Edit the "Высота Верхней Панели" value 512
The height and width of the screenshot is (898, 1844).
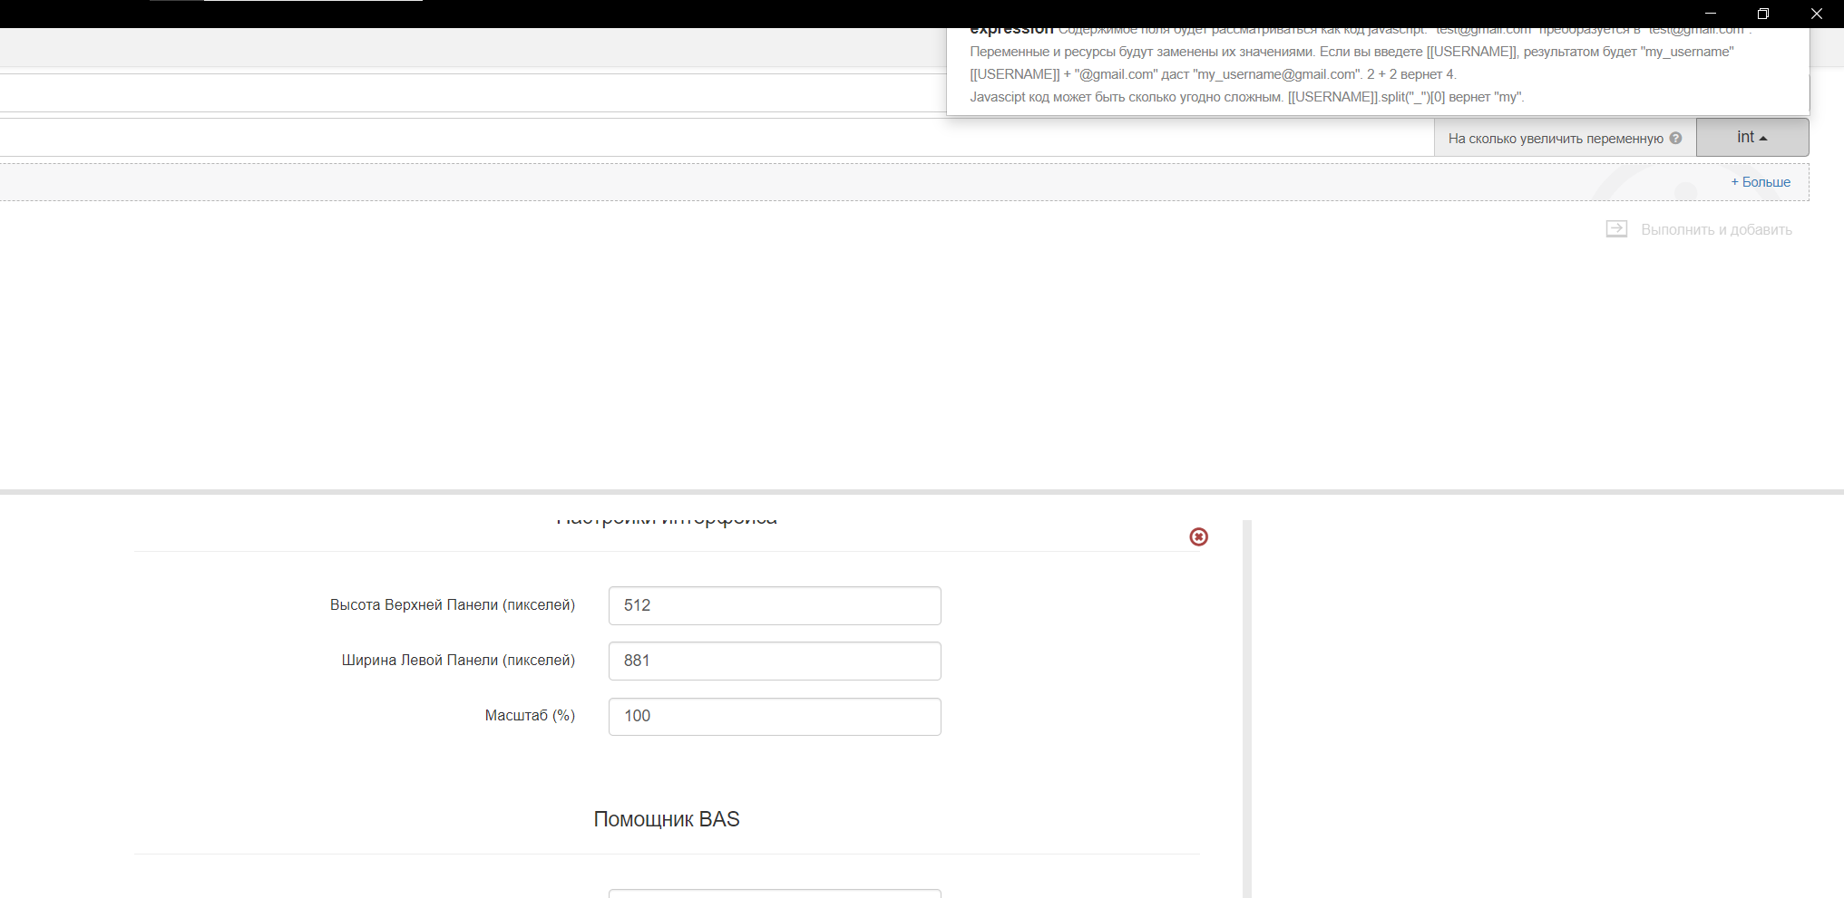pos(775,605)
